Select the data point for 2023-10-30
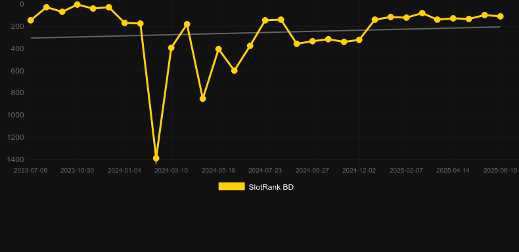The image size is (519, 252). click(78, 5)
